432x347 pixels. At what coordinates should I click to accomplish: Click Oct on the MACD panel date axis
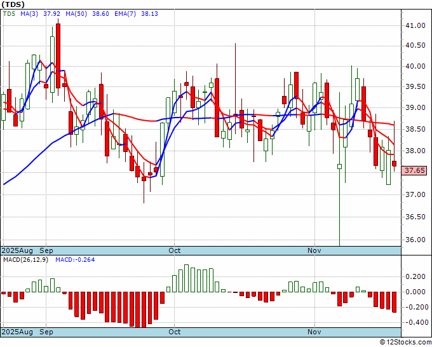[175, 332]
